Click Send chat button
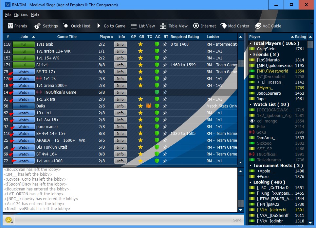The width and height of the screenshot is (316, 228). [x=237, y=220]
